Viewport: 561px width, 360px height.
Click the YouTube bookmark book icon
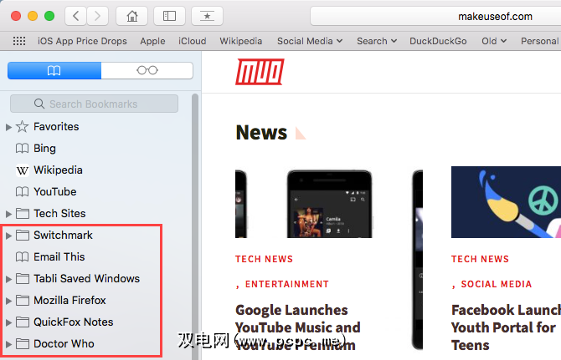pyautogui.click(x=22, y=192)
